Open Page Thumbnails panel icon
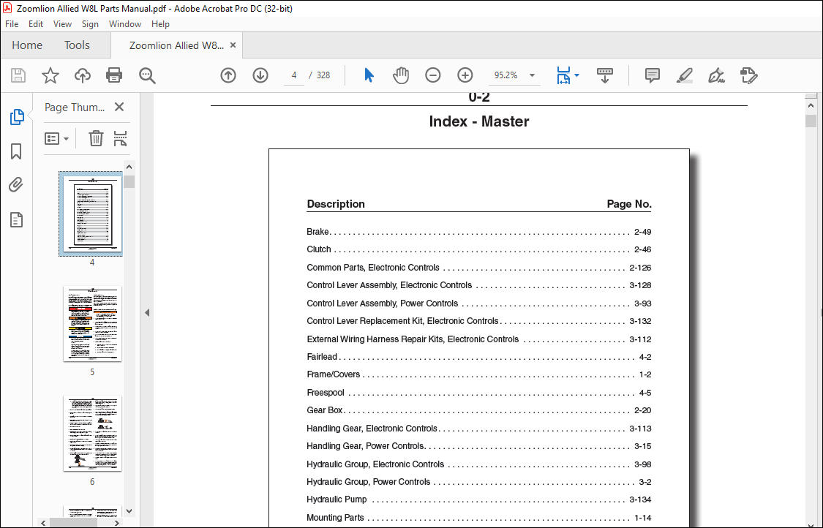This screenshot has height=528, width=823. 17,116
